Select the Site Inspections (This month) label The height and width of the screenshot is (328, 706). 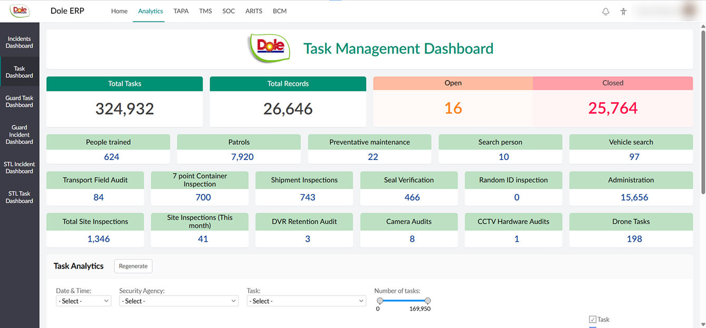(200, 222)
